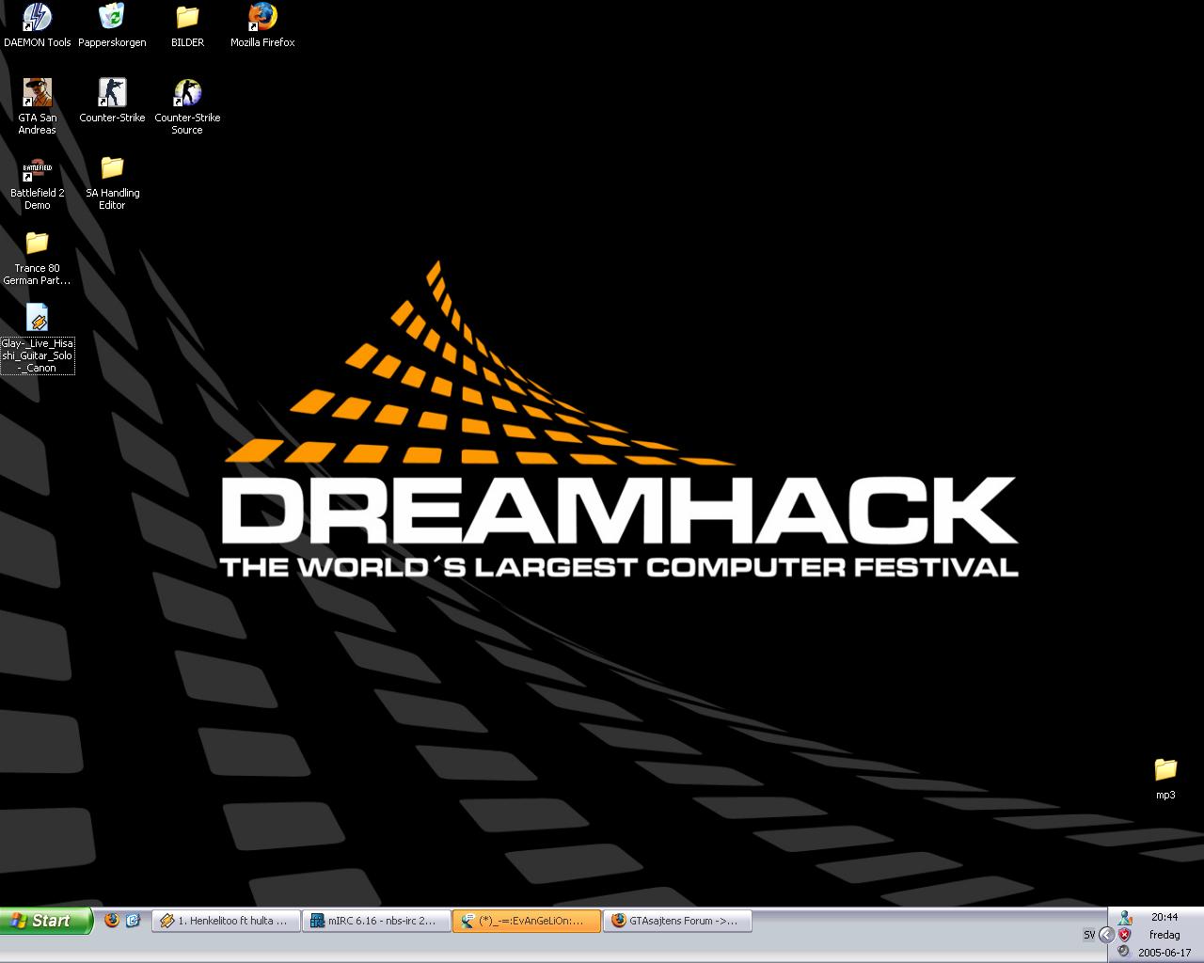Image resolution: width=1204 pixels, height=963 pixels.
Task: Open the flashing EvAnGeLiOn chat taskbar button
Action: 527,921
